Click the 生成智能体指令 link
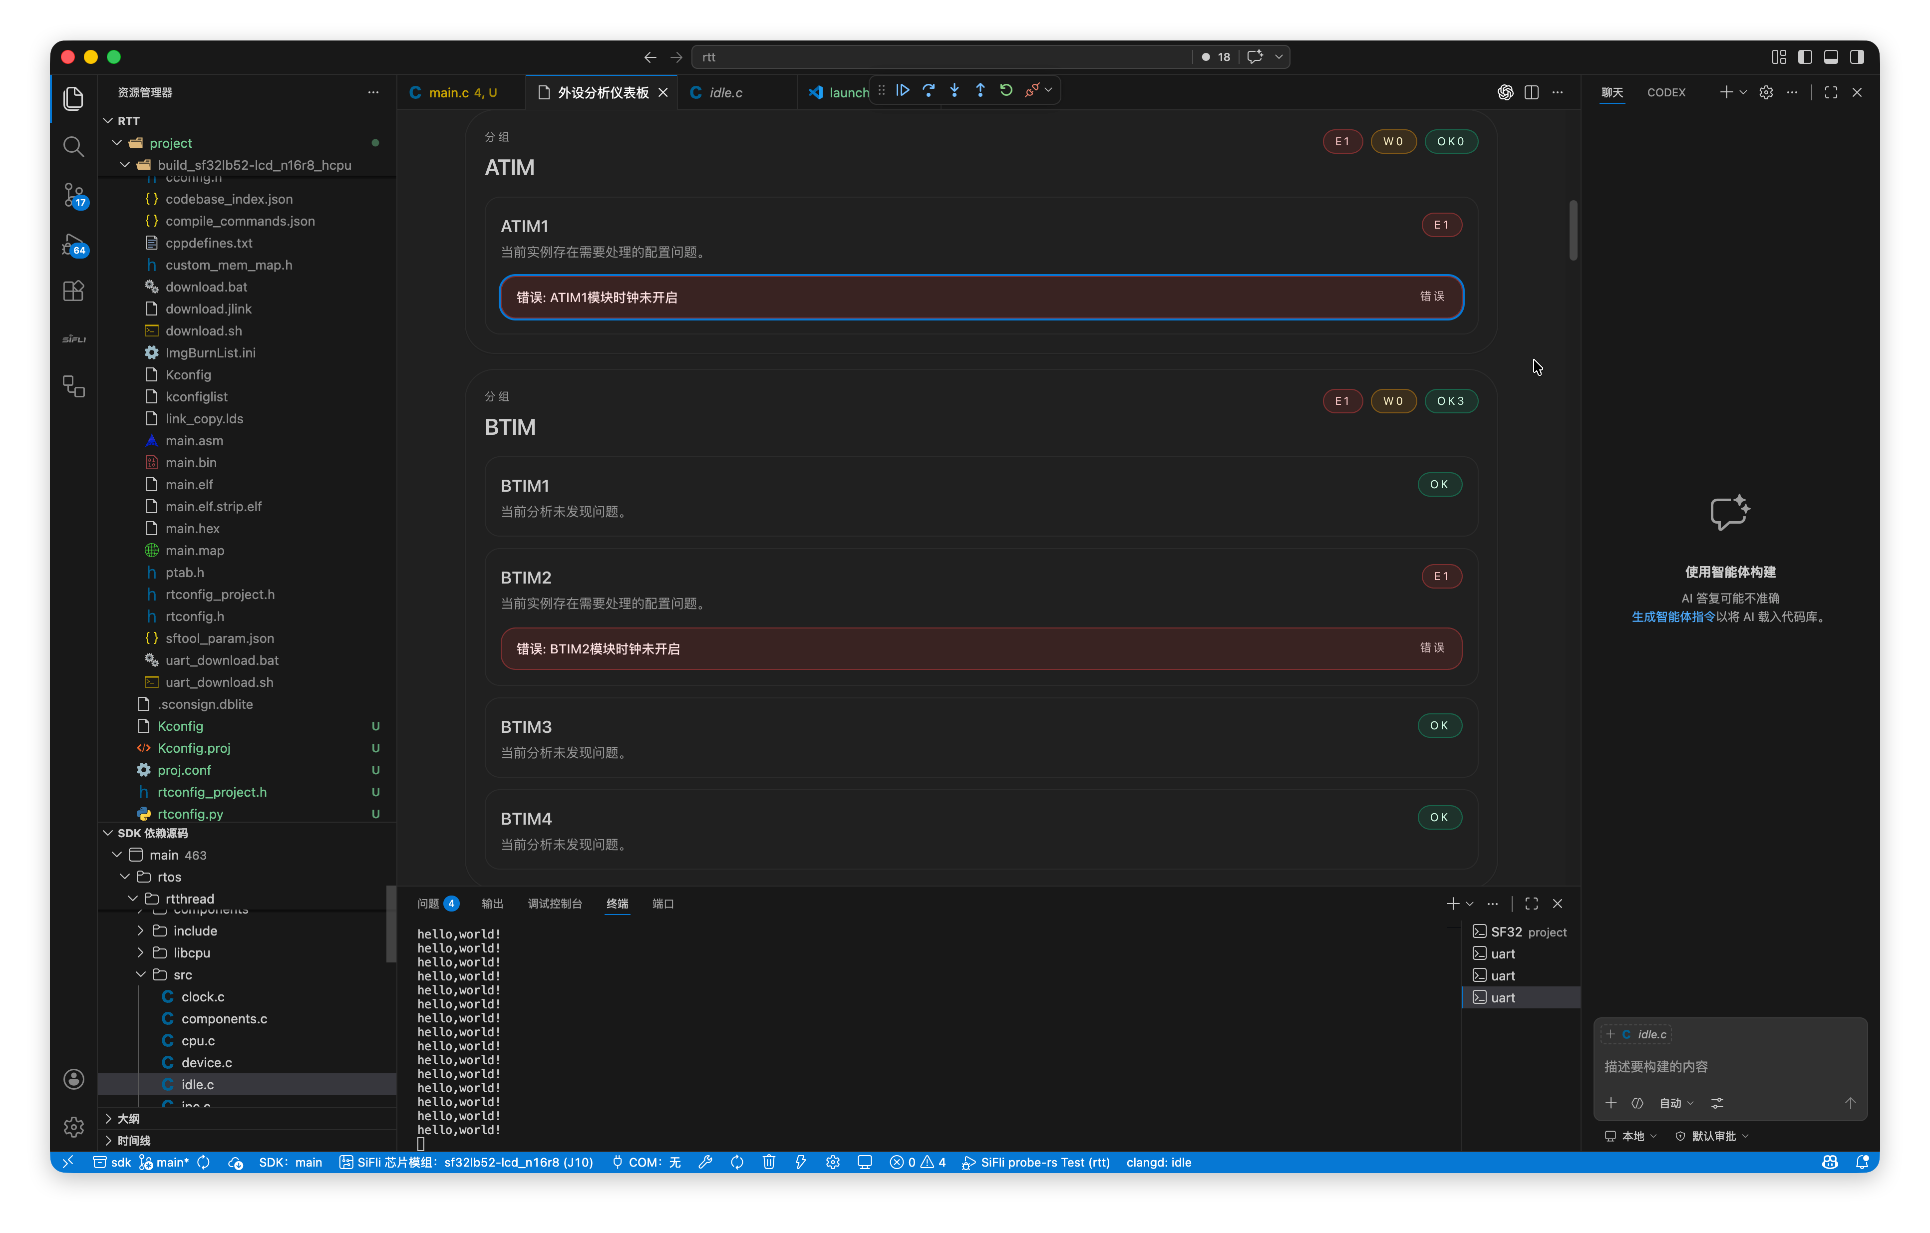Image resolution: width=1930 pixels, height=1233 pixels. click(x=1673, y=616)
